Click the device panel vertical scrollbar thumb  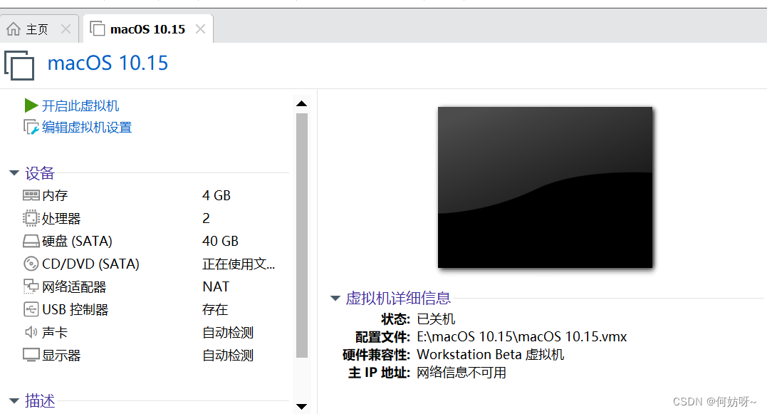(302, 235)
